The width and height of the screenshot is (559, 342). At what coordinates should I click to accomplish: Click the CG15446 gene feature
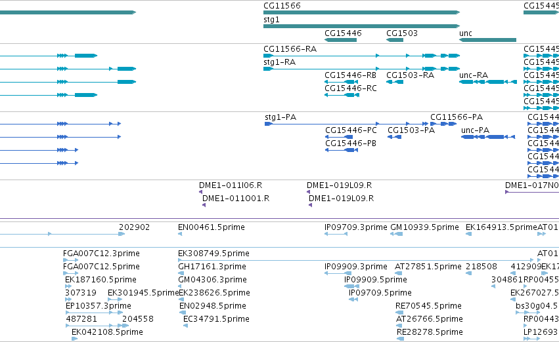[x=340, y=40]
